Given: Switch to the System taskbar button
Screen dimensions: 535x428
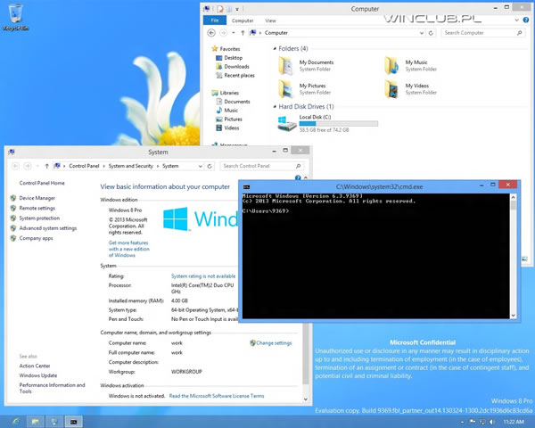Looking at the screenshot, I should 54,422.
